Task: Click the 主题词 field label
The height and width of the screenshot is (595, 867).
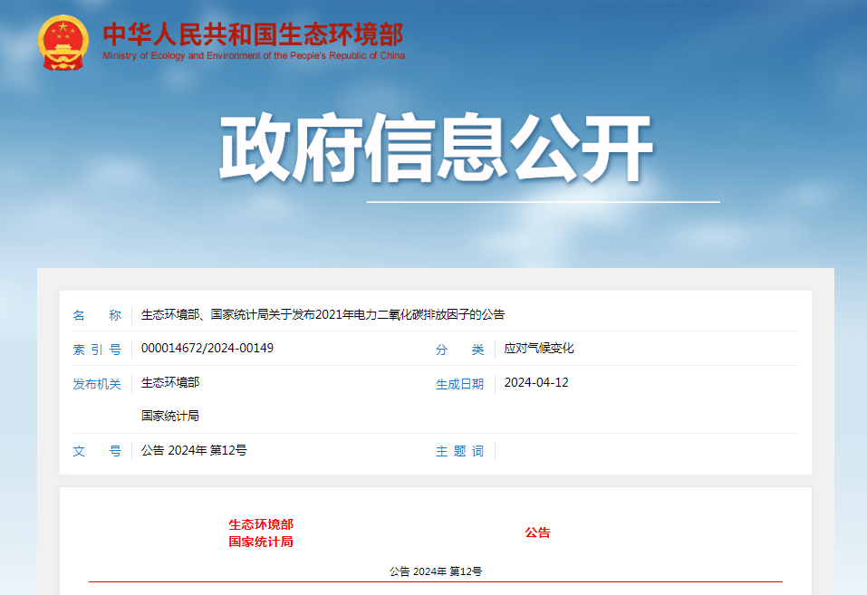Action: click(459, 451)
